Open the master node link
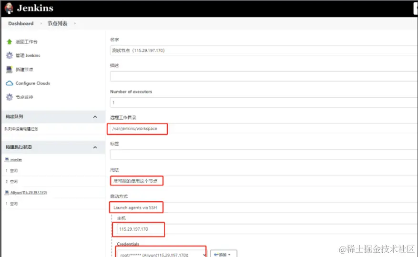418x257 pixels. [16, 159]
